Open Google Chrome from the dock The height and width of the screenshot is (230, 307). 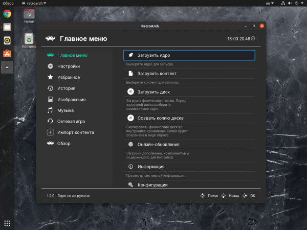[x=7, y=14]
